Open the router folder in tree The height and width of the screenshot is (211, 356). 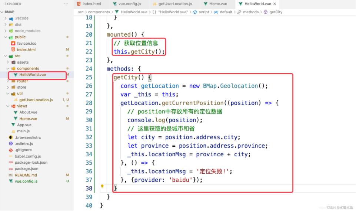[22, 81]
